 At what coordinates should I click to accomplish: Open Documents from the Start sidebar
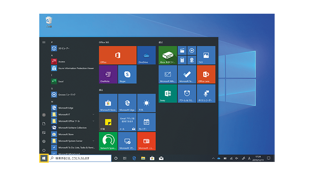click(44, 124)
